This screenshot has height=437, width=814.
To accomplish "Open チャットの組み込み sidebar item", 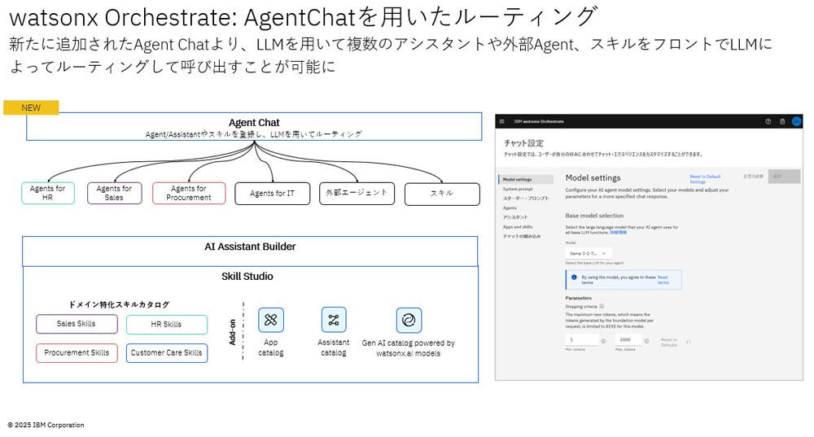I will pyautogui.click(x=522, y=236).
